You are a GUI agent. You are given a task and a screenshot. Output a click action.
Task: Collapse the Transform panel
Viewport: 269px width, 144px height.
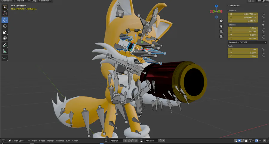229,5
